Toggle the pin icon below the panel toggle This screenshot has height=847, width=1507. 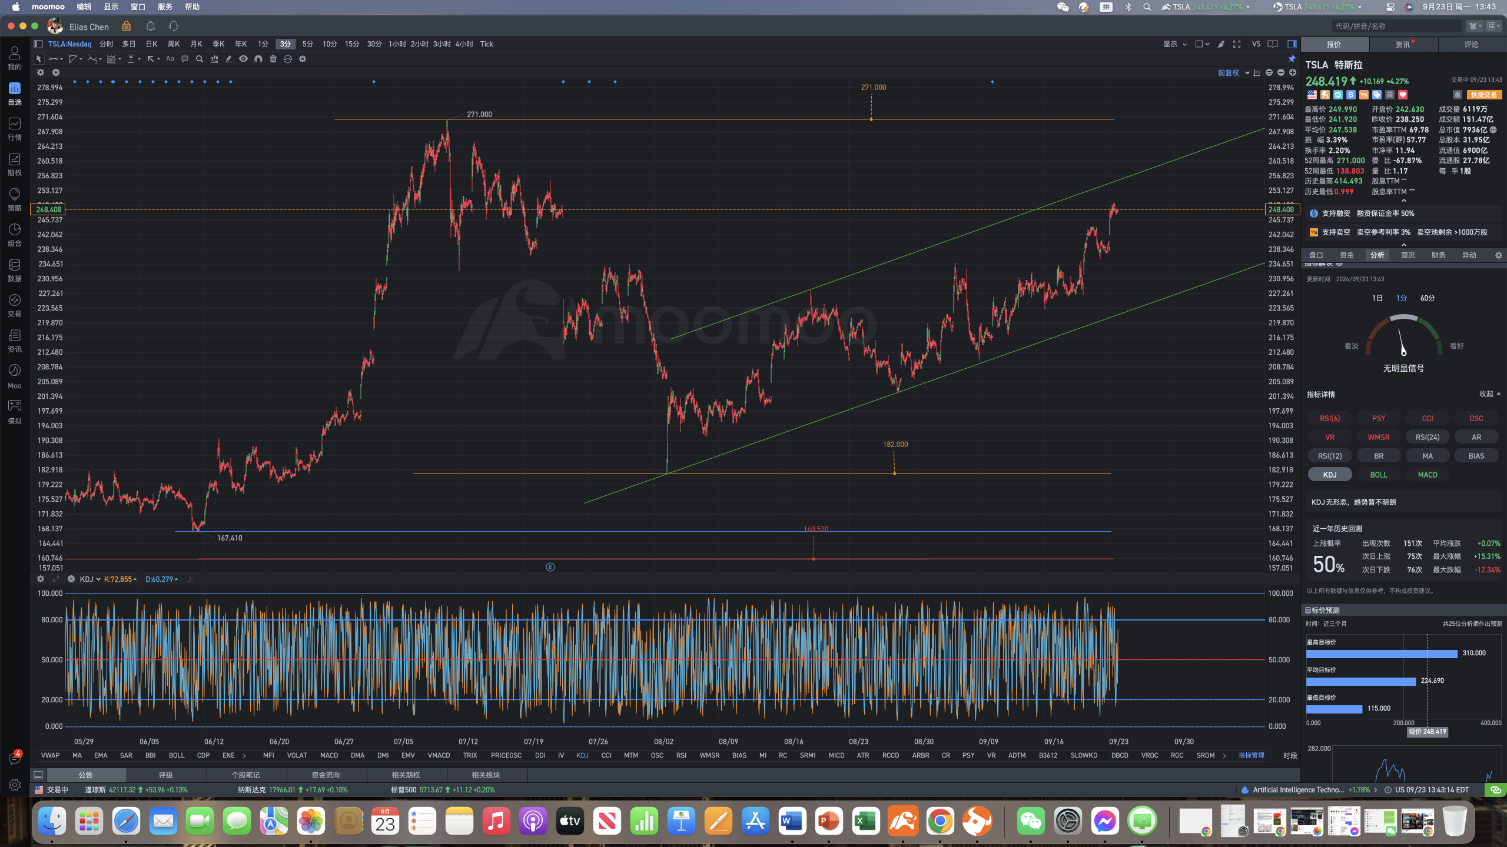coord(1292,59)
